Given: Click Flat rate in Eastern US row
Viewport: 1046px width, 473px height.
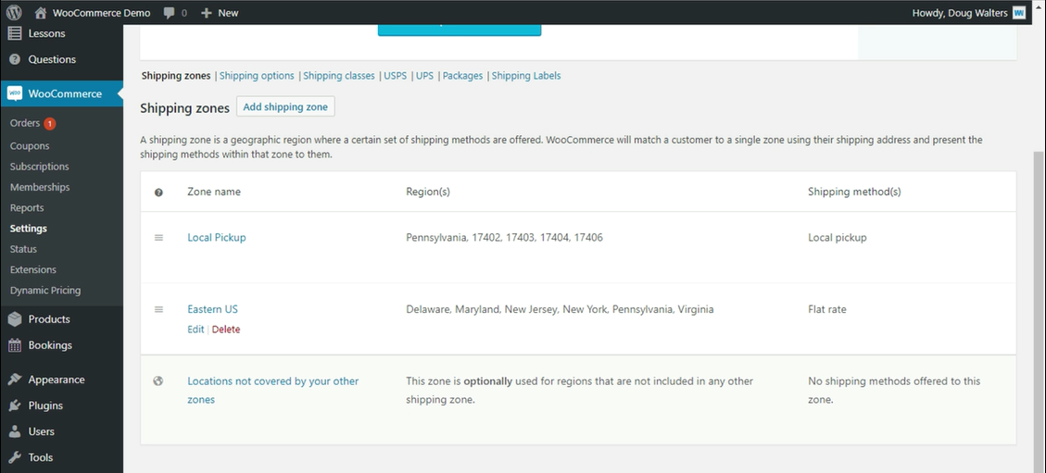Looking at the screenshot, I should (x=827, y=309).
